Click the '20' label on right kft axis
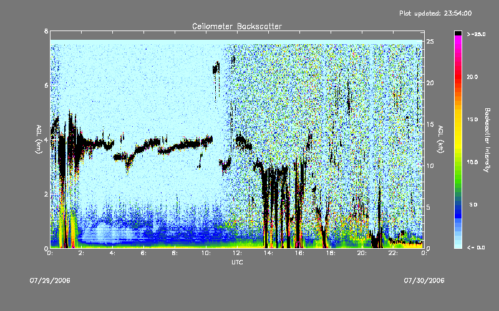This screenshot has height=311, width=499. pos(430,83)
